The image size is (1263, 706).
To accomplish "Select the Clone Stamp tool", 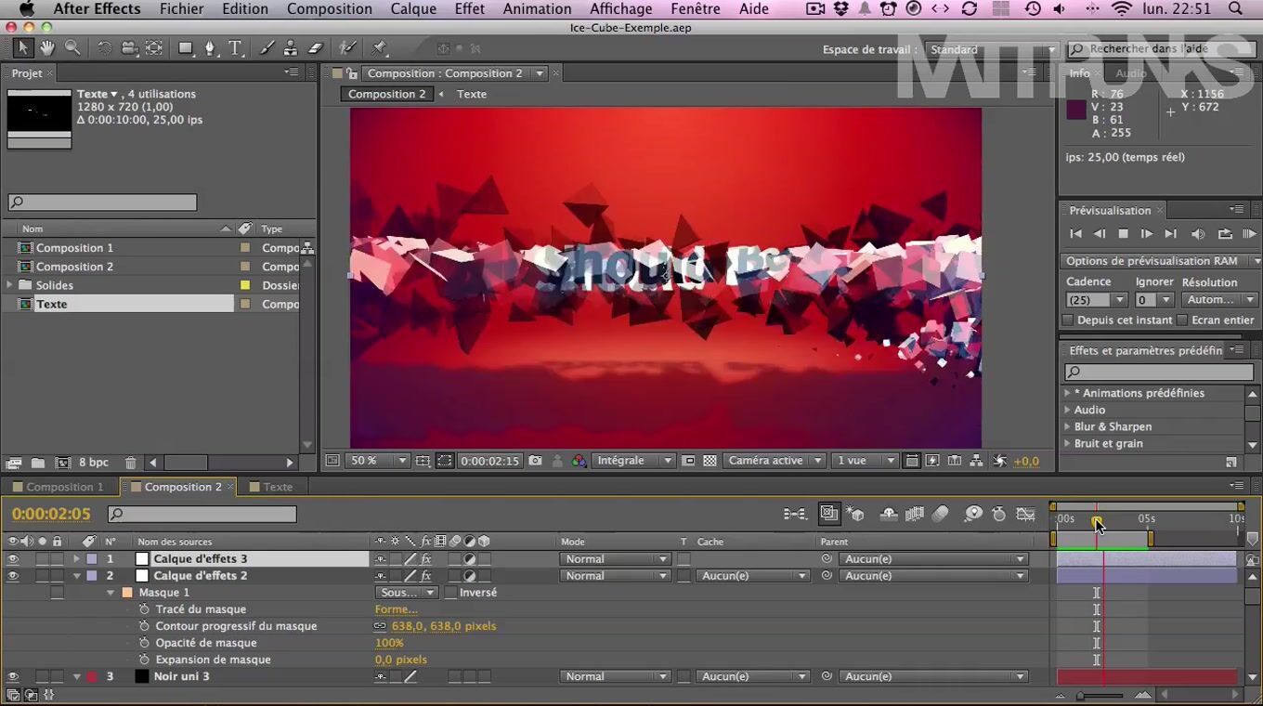I will (x=291, y=48).
